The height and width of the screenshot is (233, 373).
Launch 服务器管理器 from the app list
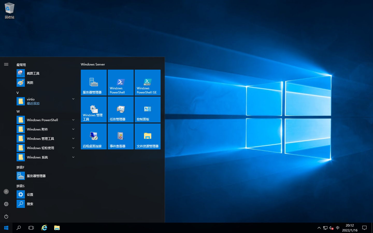(47, 176)
